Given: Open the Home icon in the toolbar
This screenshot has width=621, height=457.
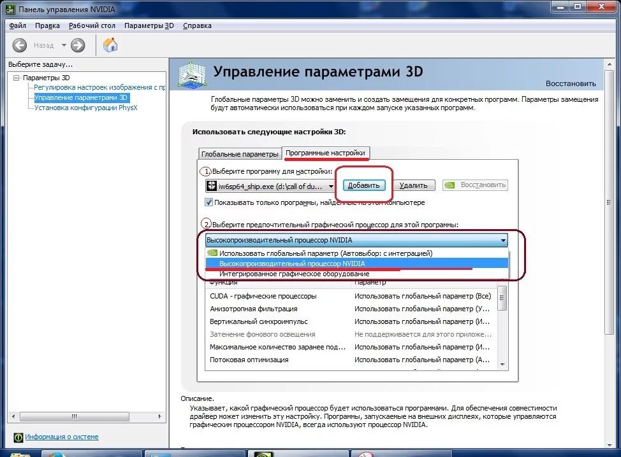Looking at the screenshot, I should coord(110,45).
